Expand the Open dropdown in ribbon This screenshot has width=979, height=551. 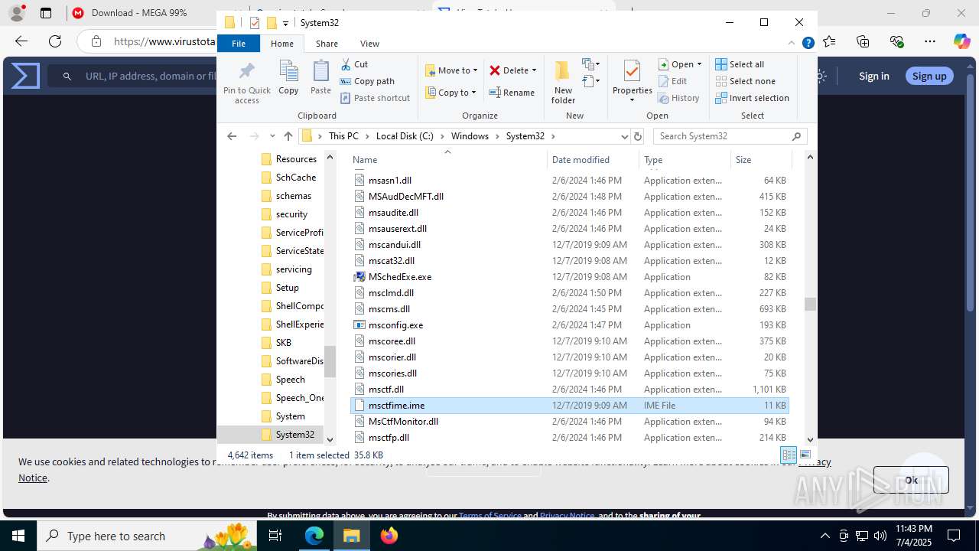[x=700, y=64]
